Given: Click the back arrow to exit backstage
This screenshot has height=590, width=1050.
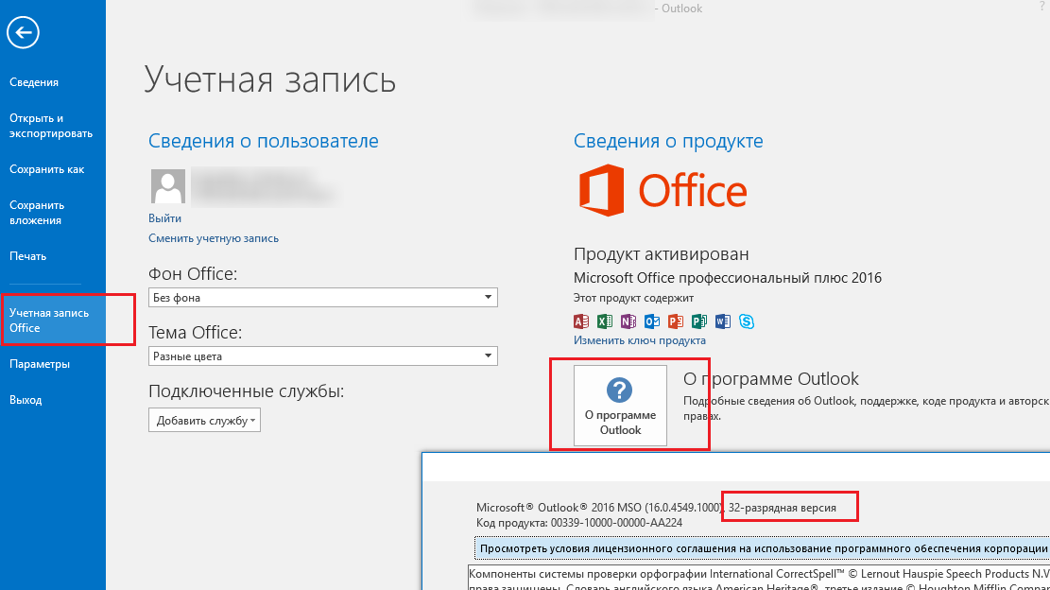Looking at the screenshot, I should point(23,32).
